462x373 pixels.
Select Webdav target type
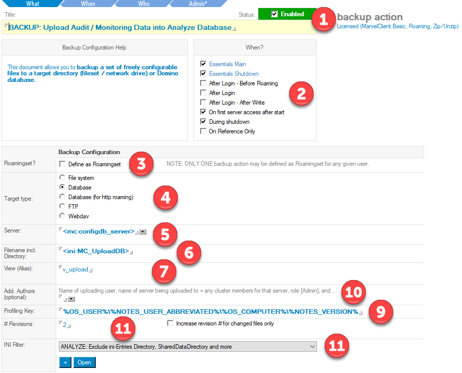click(62, 216)
